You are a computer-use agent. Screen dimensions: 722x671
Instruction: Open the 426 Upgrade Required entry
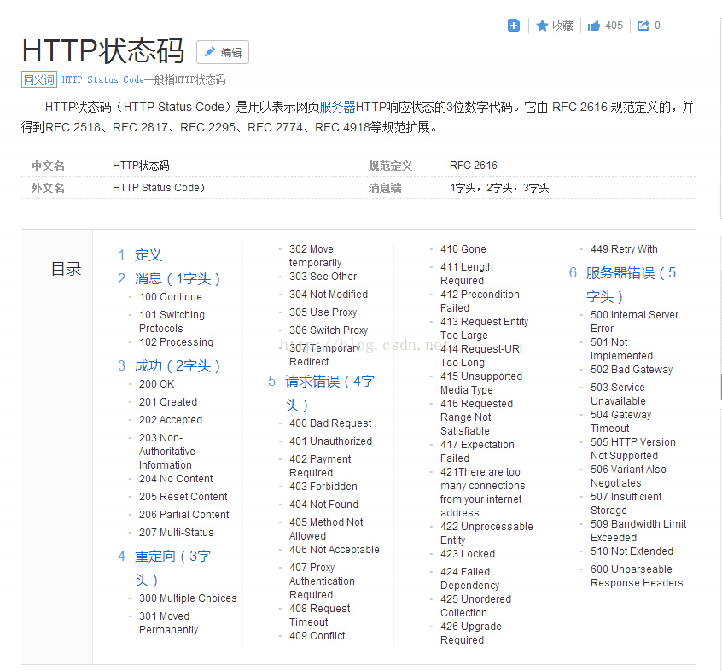click(x=470, y=633)
